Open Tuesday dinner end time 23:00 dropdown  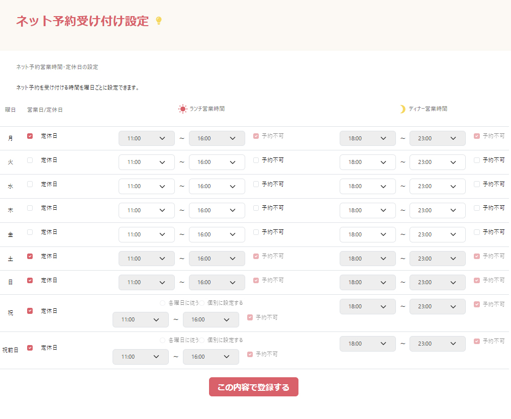(437, 162)
